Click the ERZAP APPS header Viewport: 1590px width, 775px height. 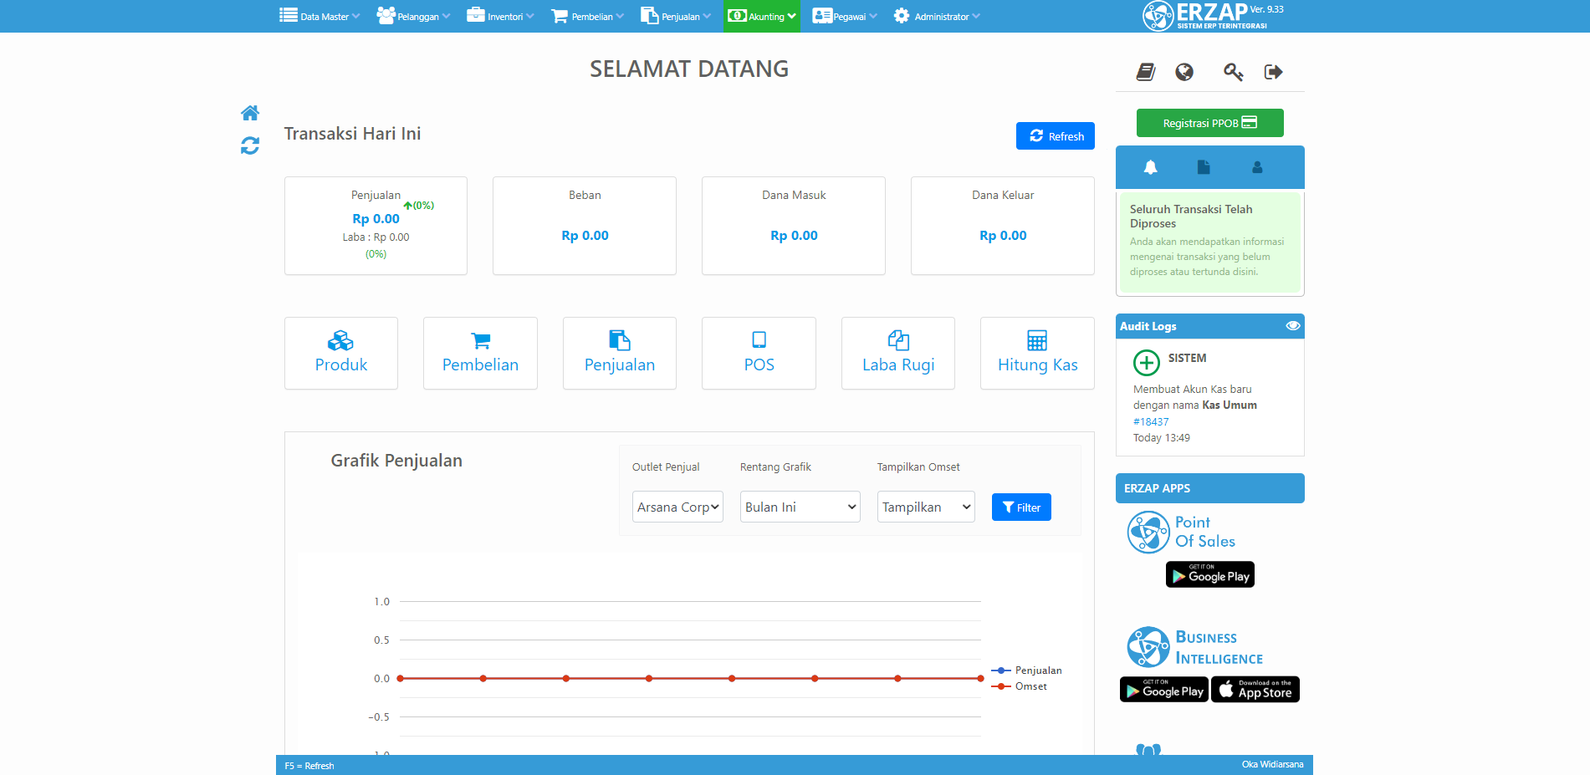[x=1210, y=488]
